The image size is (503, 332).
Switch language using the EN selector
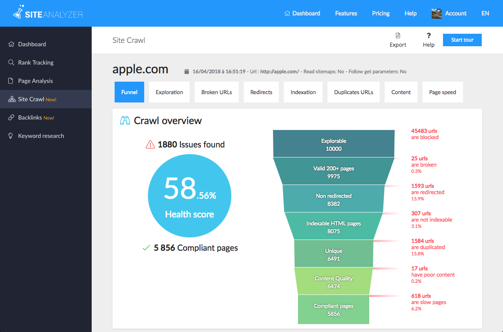tap(485, 13)
